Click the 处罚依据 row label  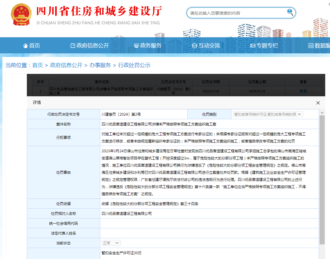pyautogui.click(x=63, y=204)
